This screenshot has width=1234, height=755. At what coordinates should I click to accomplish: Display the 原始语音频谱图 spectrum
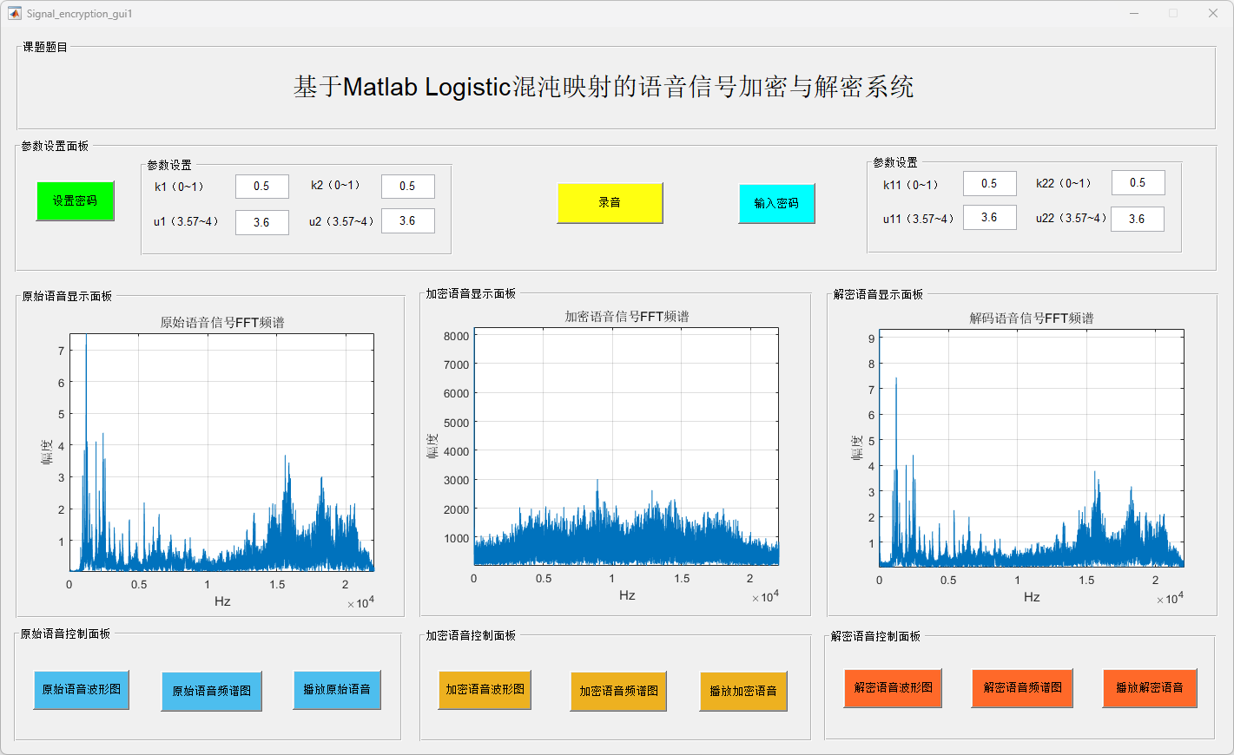coord(211,692)
